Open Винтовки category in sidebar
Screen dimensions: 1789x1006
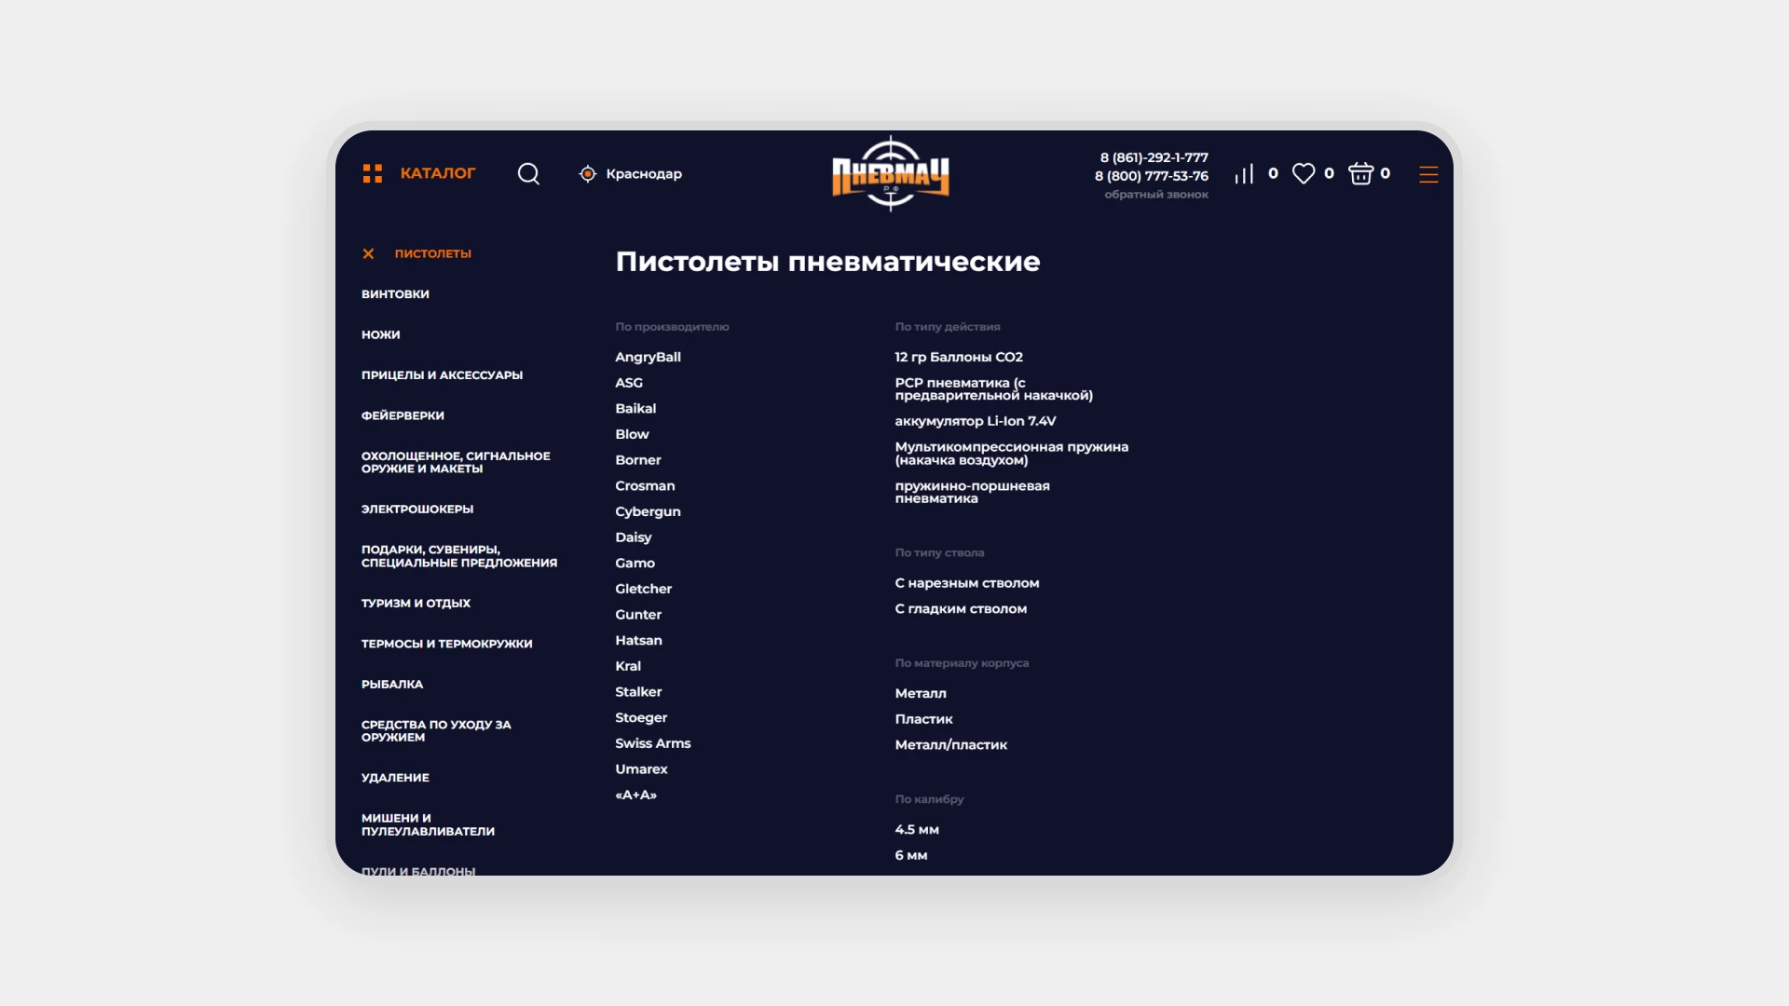point(395,294)
